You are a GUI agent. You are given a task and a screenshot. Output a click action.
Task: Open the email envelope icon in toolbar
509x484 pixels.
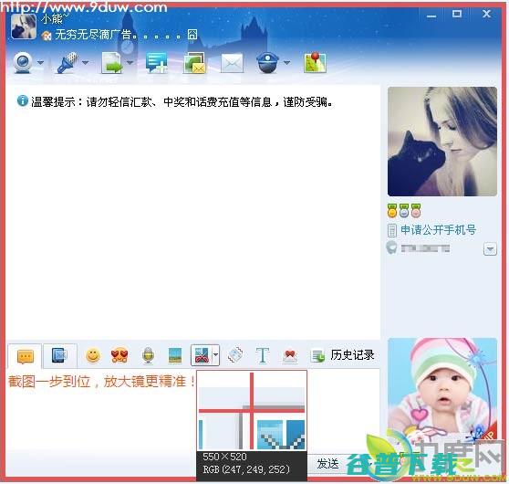[232, 63]
